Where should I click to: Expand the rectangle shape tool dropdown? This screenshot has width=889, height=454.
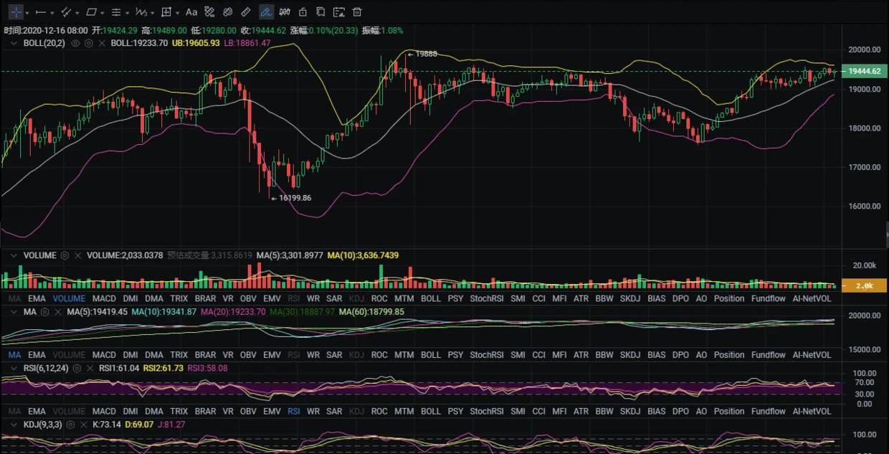pos(103,13)
